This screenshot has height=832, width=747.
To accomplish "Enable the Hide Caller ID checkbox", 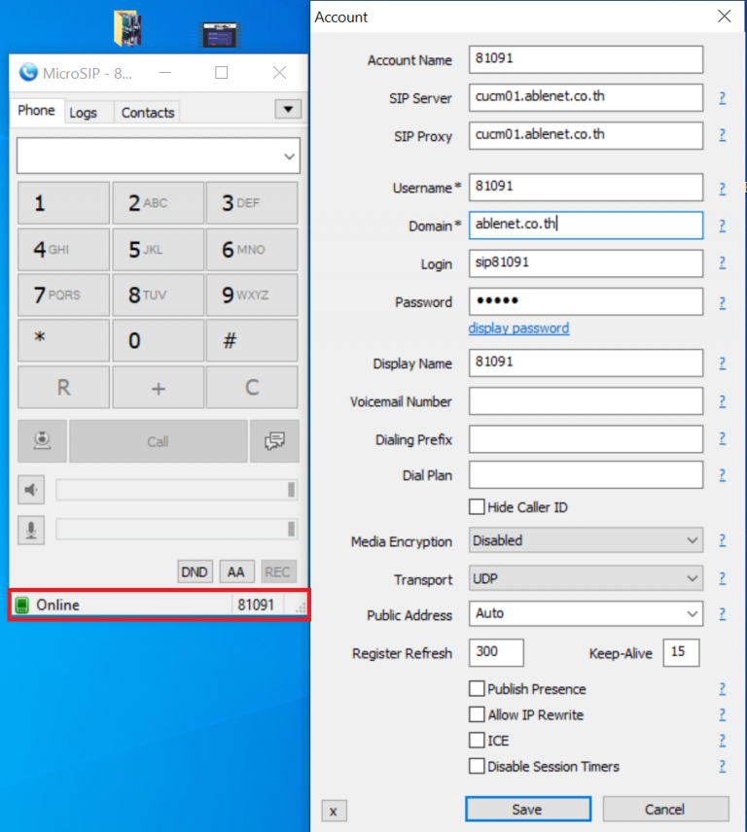I will click(477, 507).
